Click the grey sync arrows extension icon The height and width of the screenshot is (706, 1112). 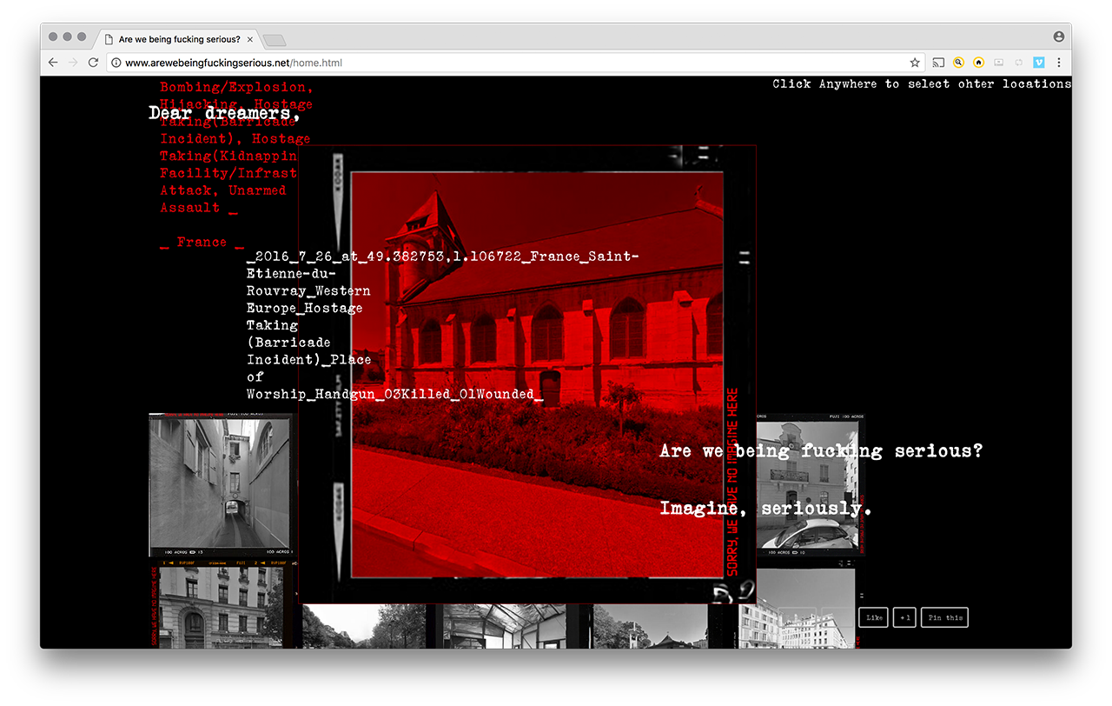click(x=1018, y=63)
